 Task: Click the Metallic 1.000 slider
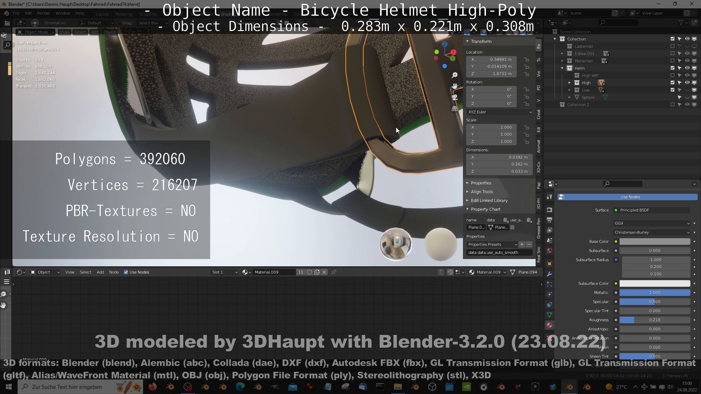pos(655,293)
